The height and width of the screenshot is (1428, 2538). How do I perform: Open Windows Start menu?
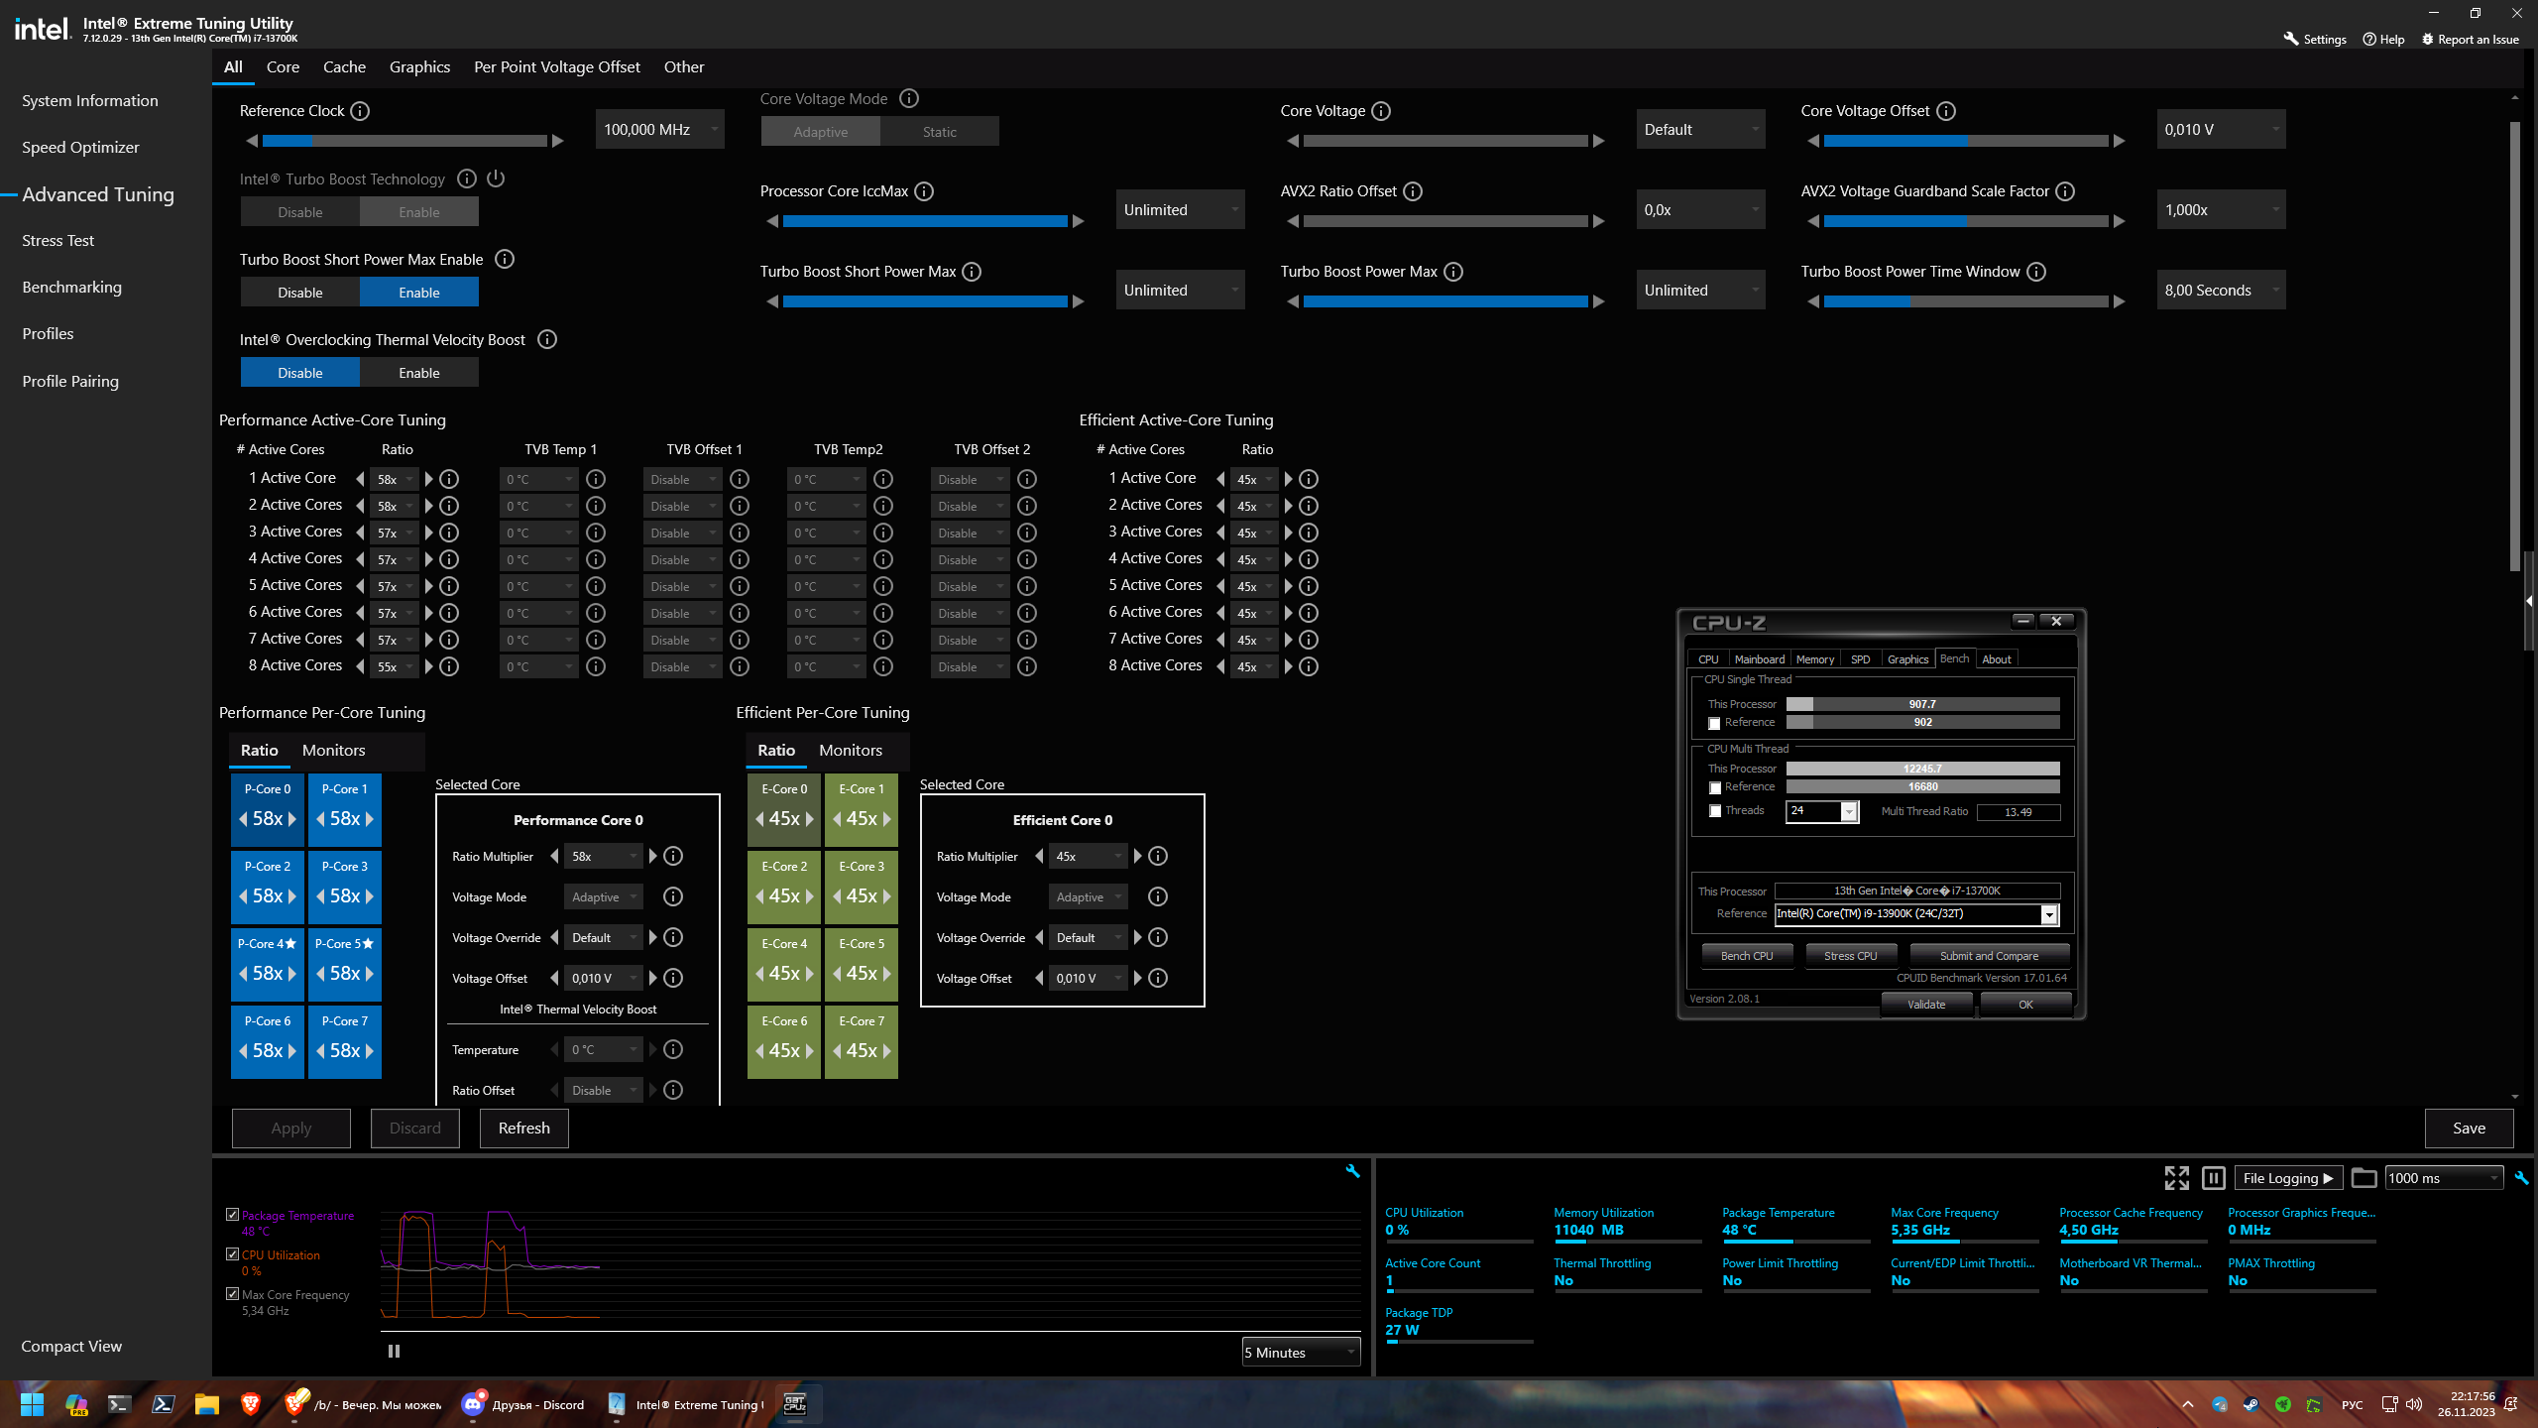tap(32, 1404)
